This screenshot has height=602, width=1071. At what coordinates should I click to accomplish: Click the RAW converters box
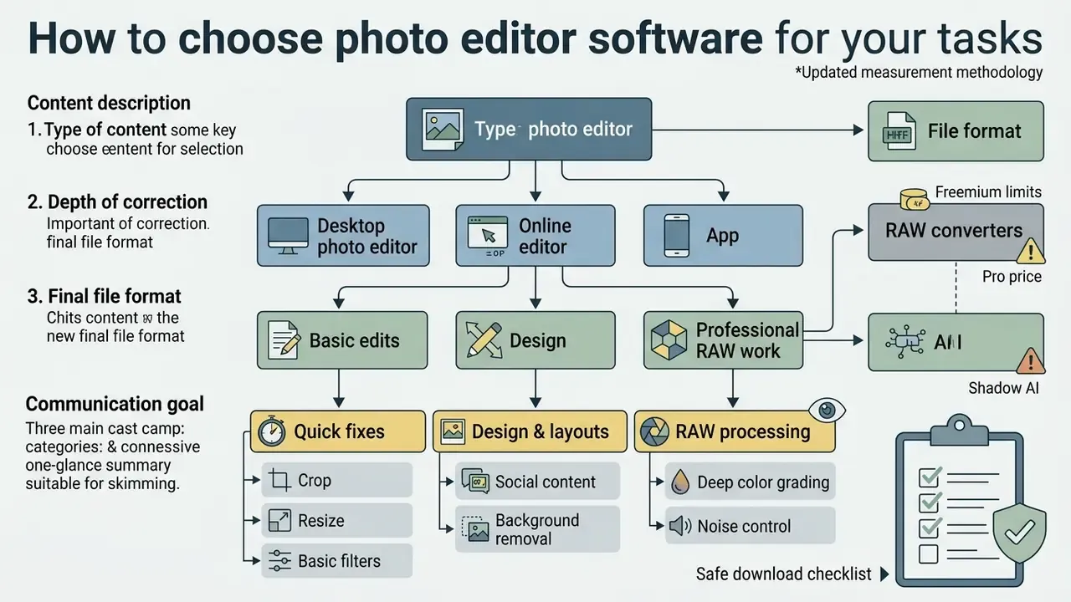(956, 232)
